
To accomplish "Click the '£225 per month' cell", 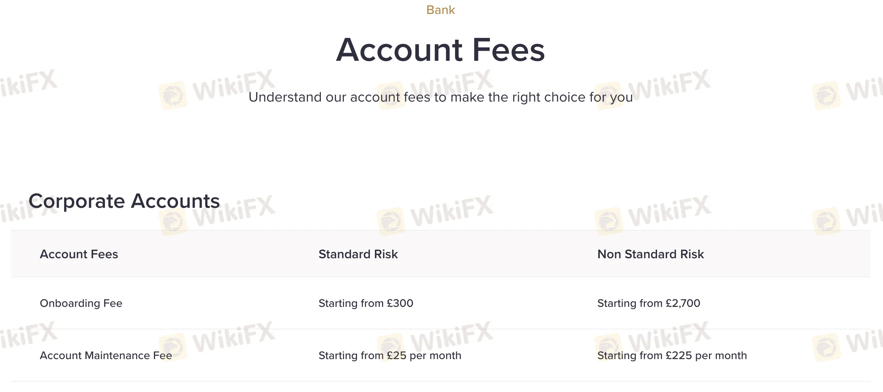I will 672,356.
